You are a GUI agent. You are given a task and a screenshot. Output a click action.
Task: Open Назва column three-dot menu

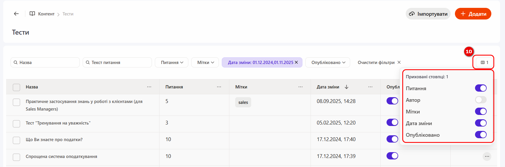149,87
